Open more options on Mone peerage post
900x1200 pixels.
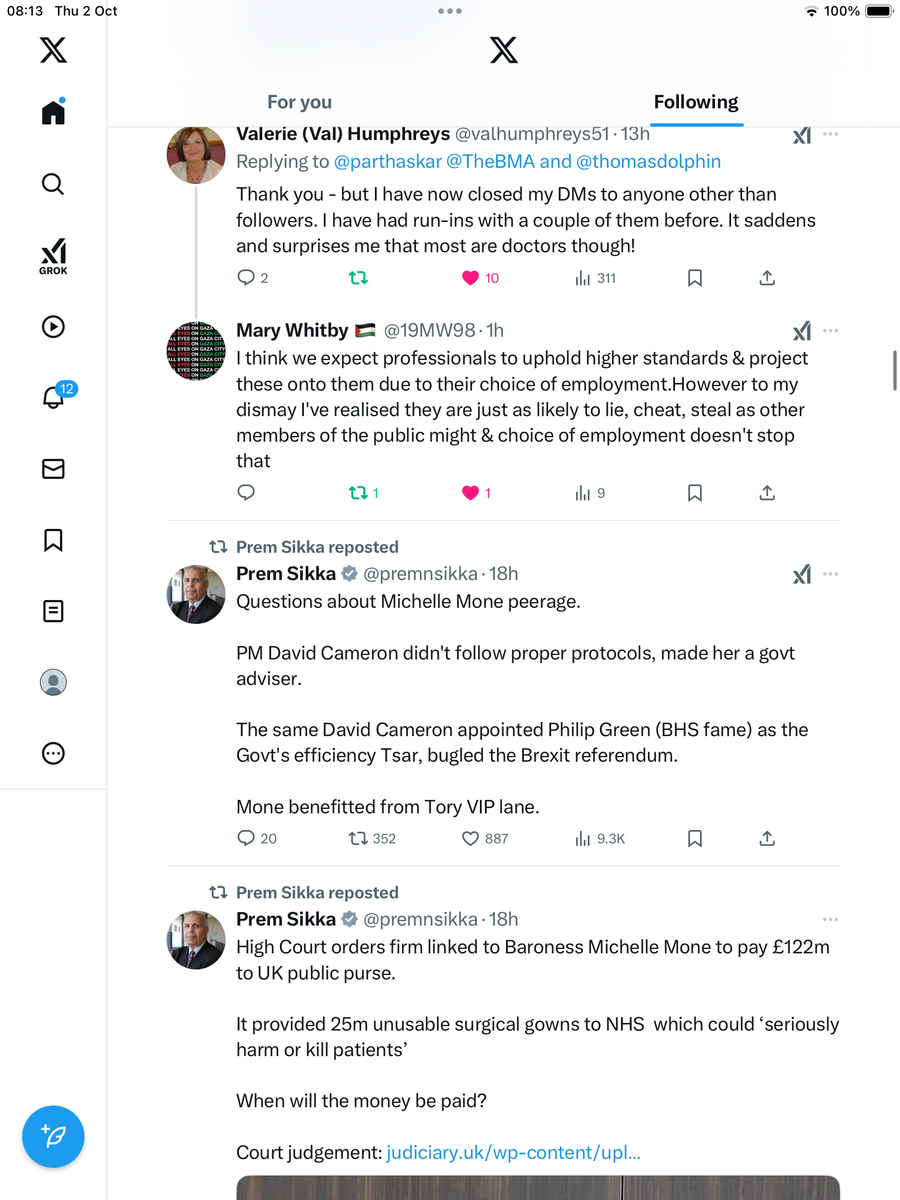coord(831,574)
